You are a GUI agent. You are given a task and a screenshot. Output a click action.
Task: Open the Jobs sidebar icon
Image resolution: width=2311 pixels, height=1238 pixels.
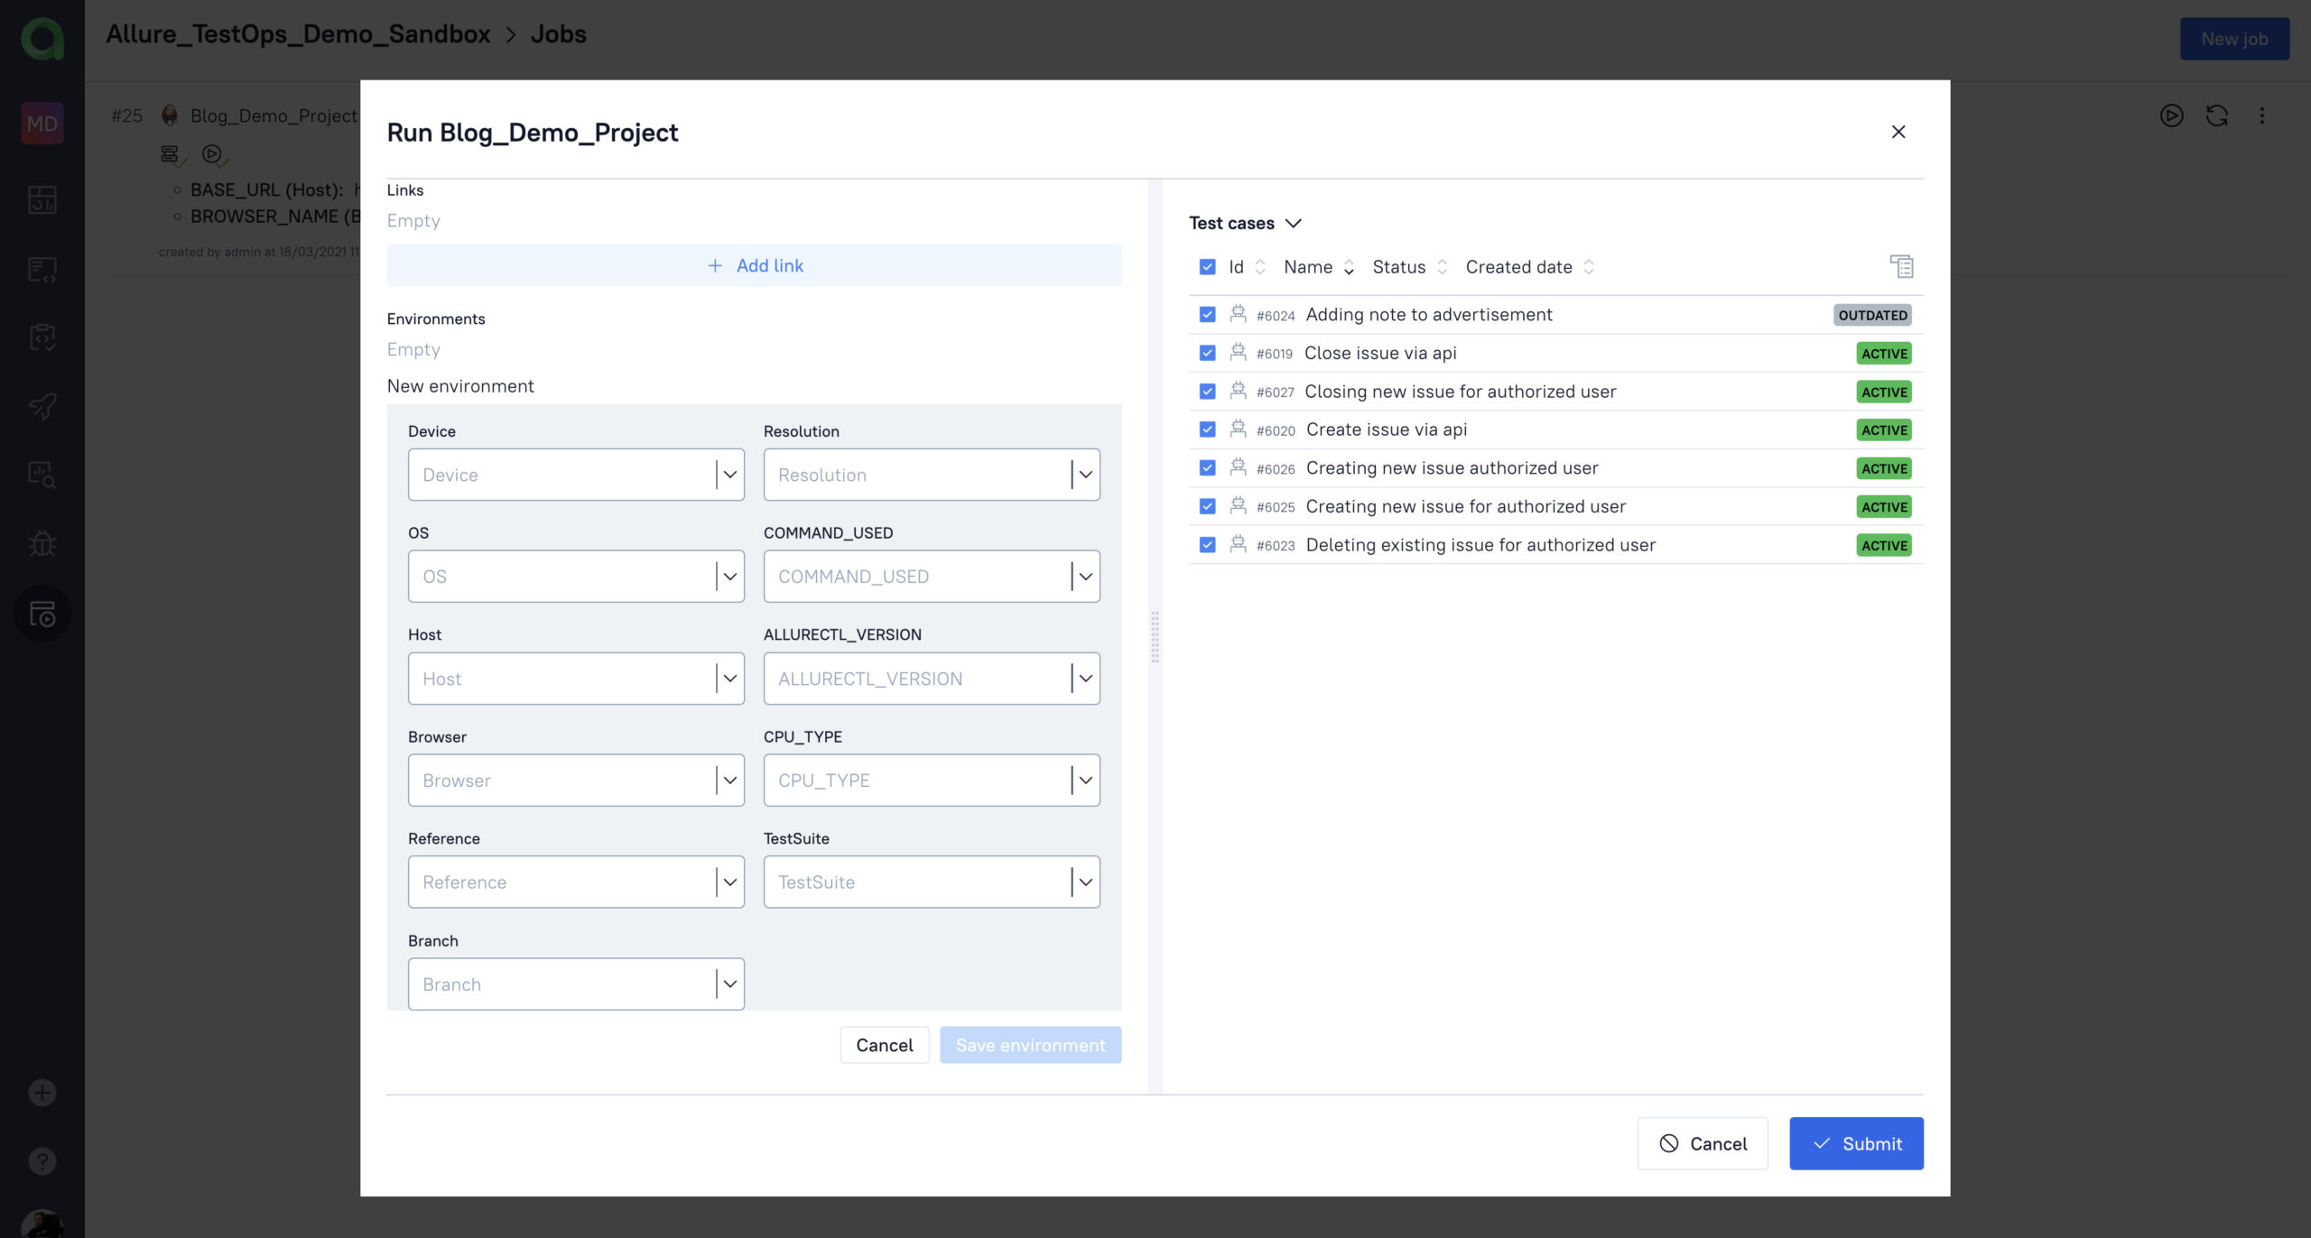pyautogui.click(x=42, y=614)
